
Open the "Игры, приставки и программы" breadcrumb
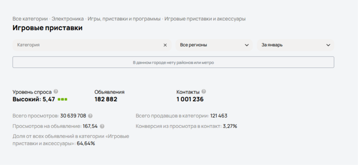[x=124, y=19]
